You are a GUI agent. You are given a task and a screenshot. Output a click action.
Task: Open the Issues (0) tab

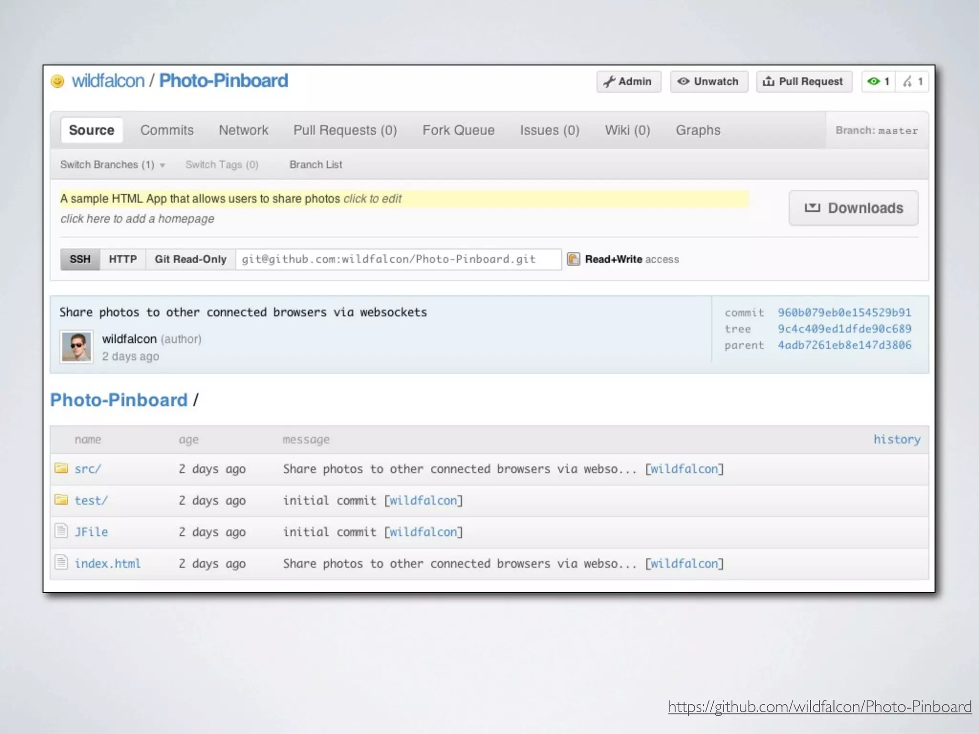tap(550, 130)
